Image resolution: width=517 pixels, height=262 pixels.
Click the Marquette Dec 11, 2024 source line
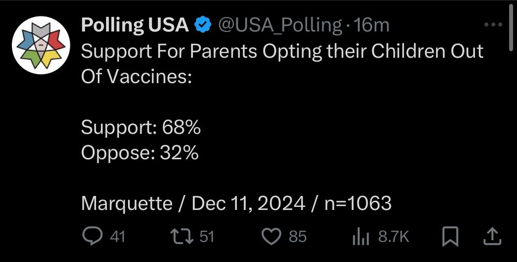tap(236, 204)
